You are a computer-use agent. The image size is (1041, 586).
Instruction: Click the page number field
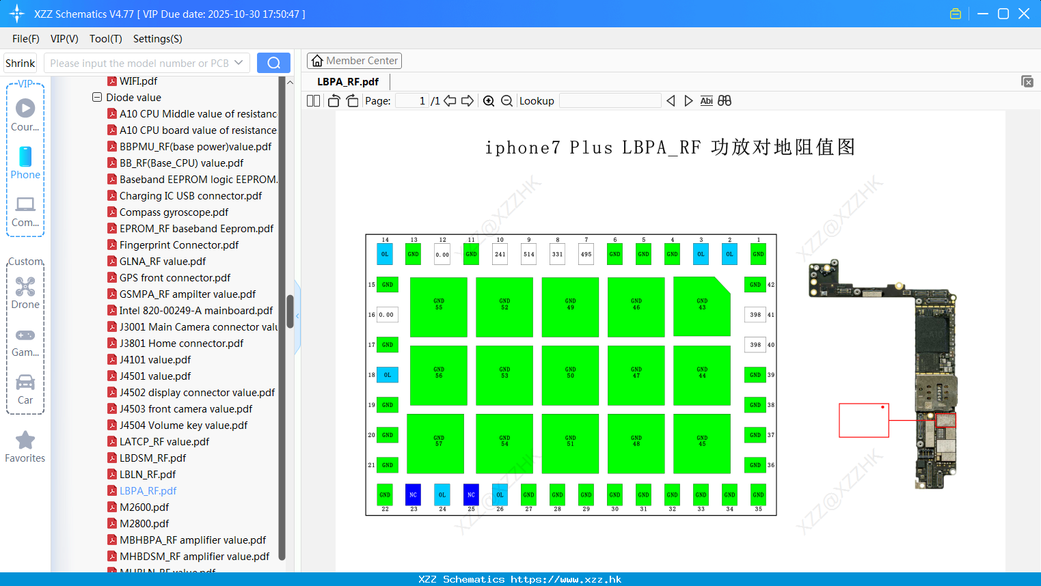[x=412, y=100]
